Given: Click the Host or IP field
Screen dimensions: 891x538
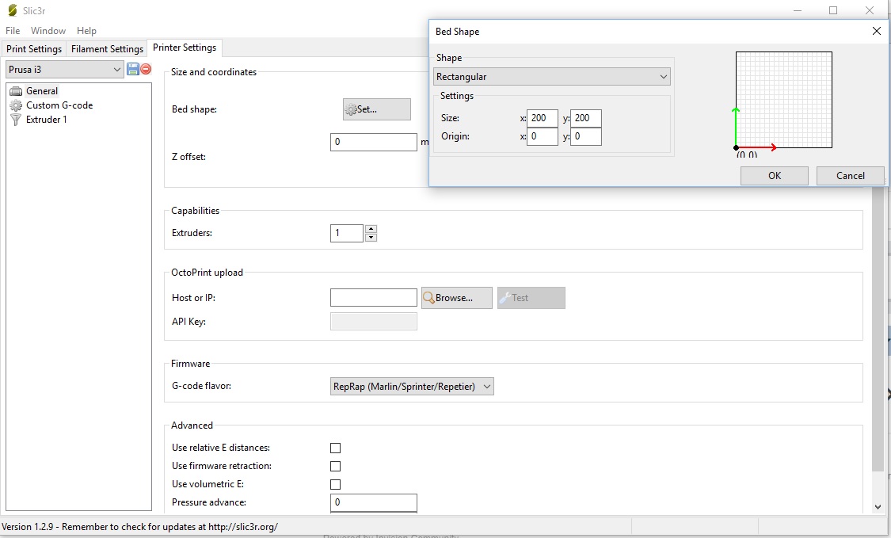Looking at the screenshot, I should (x=373, y=297).
